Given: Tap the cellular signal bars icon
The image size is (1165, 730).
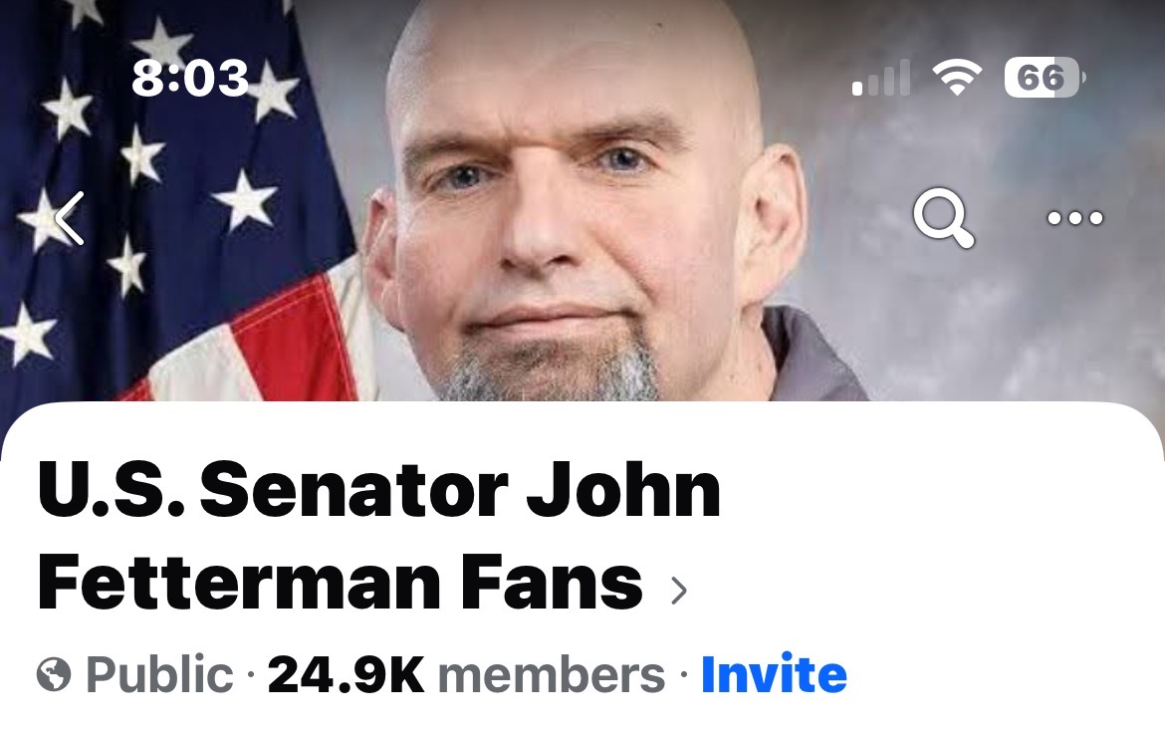Looking at the screenshot, I should coord(881,78).
